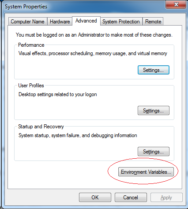Open the Environment Variables dialog
The height and width of the screenshot is (209, 188).
[146, 172]
